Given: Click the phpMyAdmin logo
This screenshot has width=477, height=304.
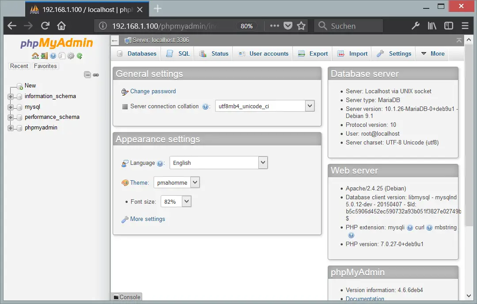Looking at the screenshot, I should pos(57,43).
